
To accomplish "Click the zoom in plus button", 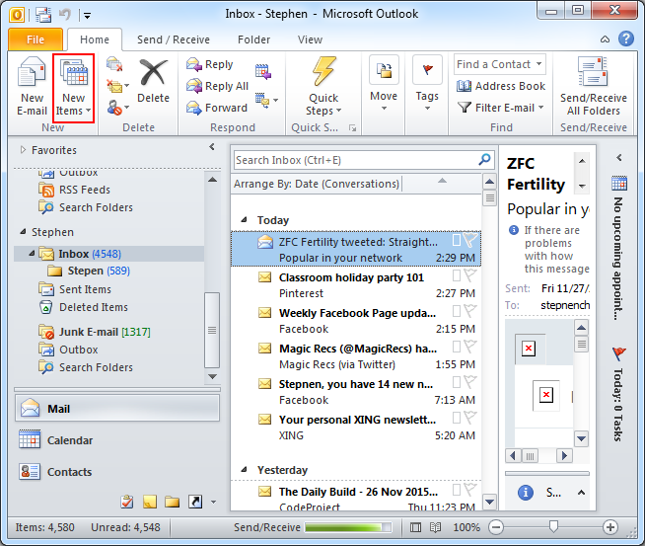I will tap(610, 527).
